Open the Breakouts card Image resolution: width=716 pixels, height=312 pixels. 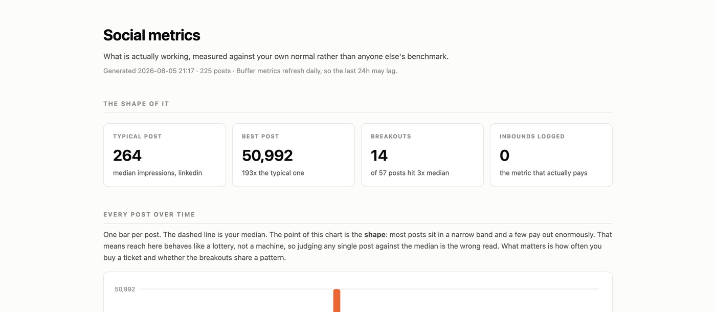[422, 155]
